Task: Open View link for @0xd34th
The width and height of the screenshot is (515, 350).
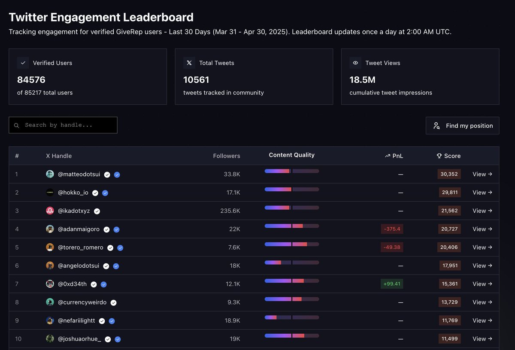Action: point(482,284)
